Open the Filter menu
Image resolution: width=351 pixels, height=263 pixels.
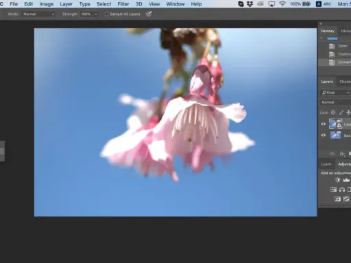tap(123, 4)
